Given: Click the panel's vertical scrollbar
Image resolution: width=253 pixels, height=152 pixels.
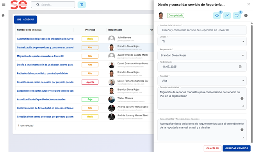Looking at the screenshot, I should (x=252, y=83).
